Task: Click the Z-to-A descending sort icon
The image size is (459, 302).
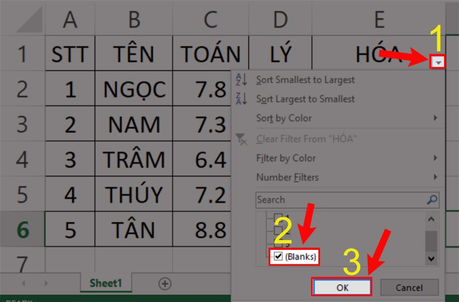Action: coord(242,99)
